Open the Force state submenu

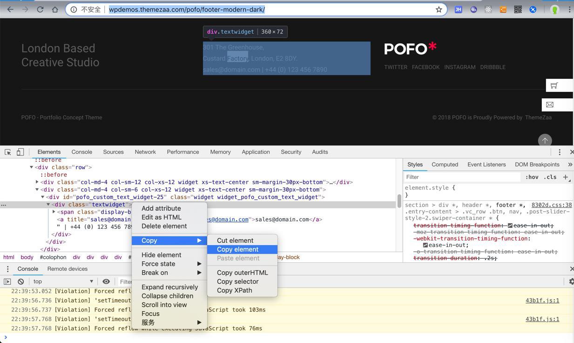tap(169, 264)
